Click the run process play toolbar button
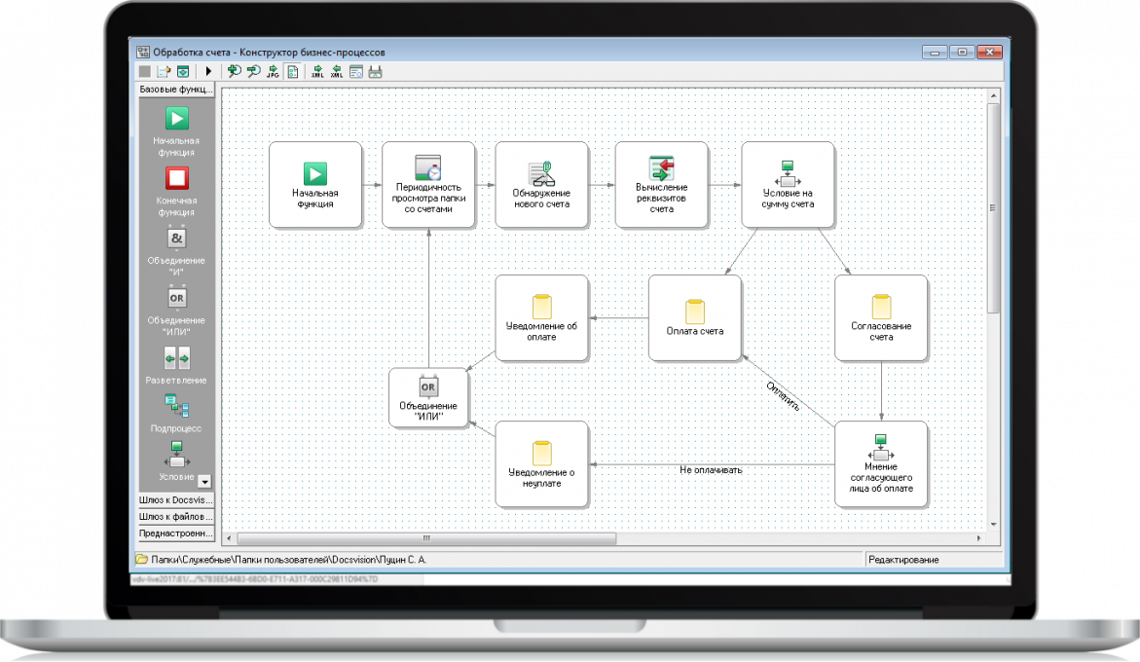The width and height of the screenshot is (1140, 662). pyautogui.click(x=208, y=71)
